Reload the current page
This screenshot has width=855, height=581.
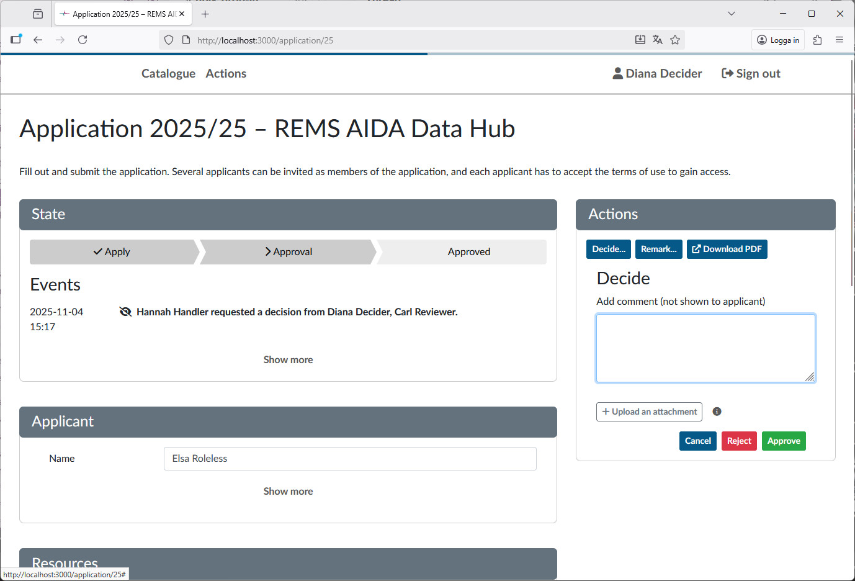tap(83, 39)
